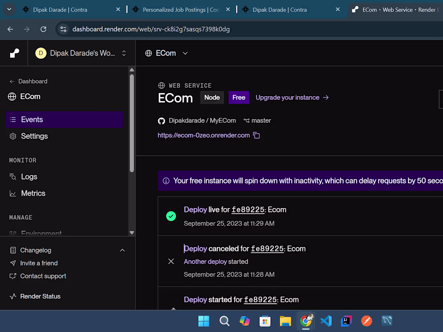Switch to first Dipak Darade | Contra tab

tap(60, 10)
